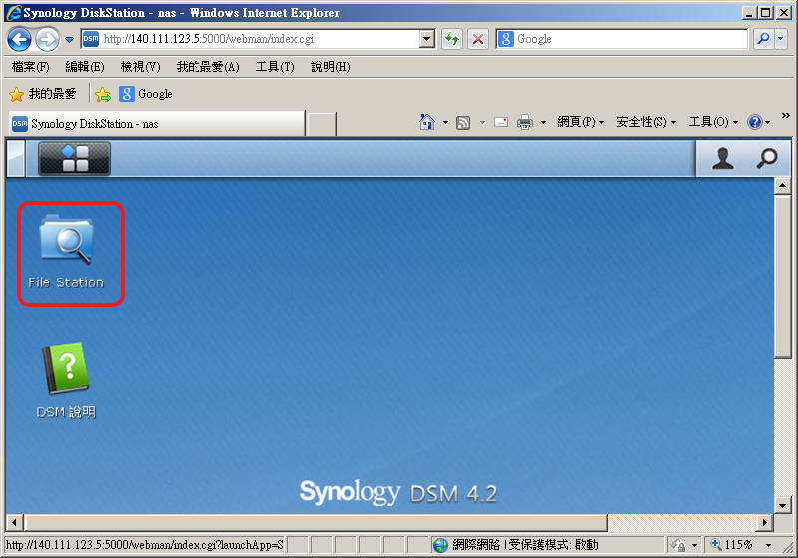Viewport: 798px width, 558px height.
Task: Expand the search provider dropdown arrow
Action: coord(781,39)
